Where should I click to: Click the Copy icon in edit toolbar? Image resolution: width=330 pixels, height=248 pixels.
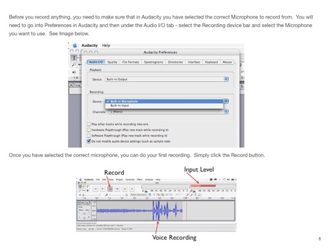click(x=158, y=194)
